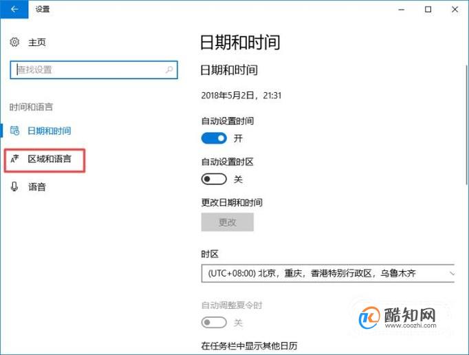
Task: Minimize the 设置 window
Action: pos(402,9)
